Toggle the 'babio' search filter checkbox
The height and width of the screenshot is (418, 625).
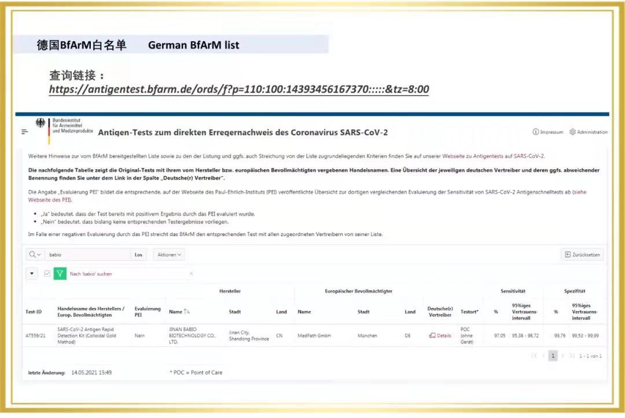pyautogui.click(x=47, y=274)
